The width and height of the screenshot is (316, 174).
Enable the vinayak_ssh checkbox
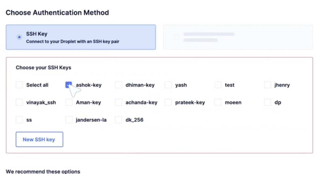tap(19, 102)
